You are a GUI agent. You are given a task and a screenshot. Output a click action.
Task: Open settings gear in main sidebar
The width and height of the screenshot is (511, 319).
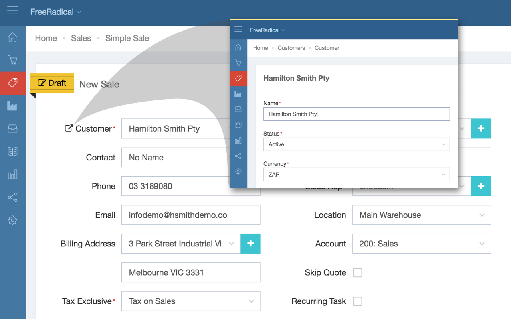point(13,220)
